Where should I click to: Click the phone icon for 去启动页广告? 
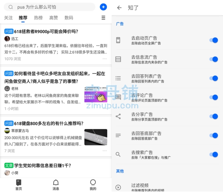pos(118,40)
